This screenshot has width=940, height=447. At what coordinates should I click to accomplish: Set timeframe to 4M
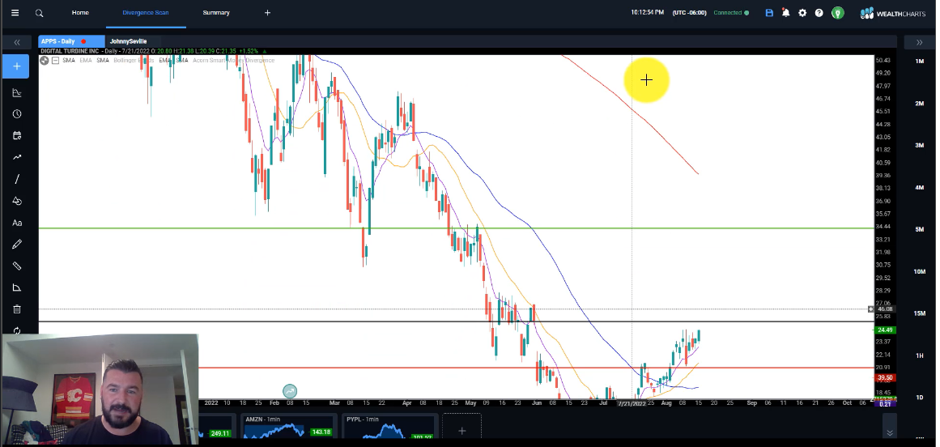click(x=919, y=188)
